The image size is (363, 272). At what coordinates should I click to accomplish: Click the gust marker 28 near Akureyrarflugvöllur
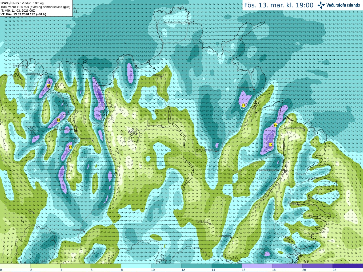tap(58, 120)
